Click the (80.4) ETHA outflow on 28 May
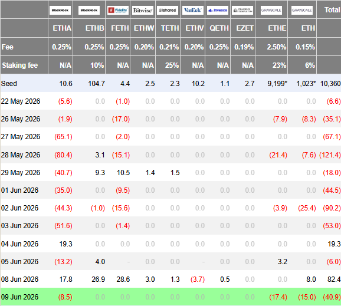341x306 pixels. click(63, 154)
